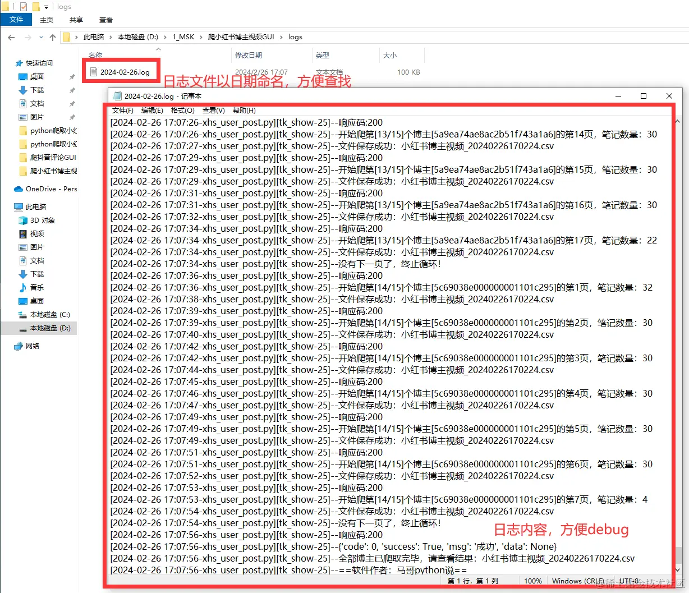Select OneDrive - Personal in the sidebar
The height and width of the screenshot is (593, 689).
point(46,189)
